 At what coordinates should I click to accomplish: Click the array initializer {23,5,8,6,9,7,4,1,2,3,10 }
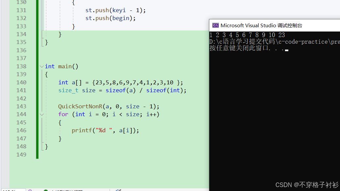point(136,82)
